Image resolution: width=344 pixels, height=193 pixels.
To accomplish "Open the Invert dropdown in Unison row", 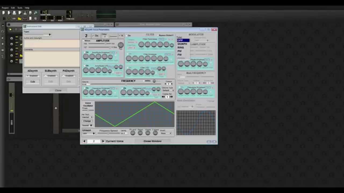I will point(166,133).
